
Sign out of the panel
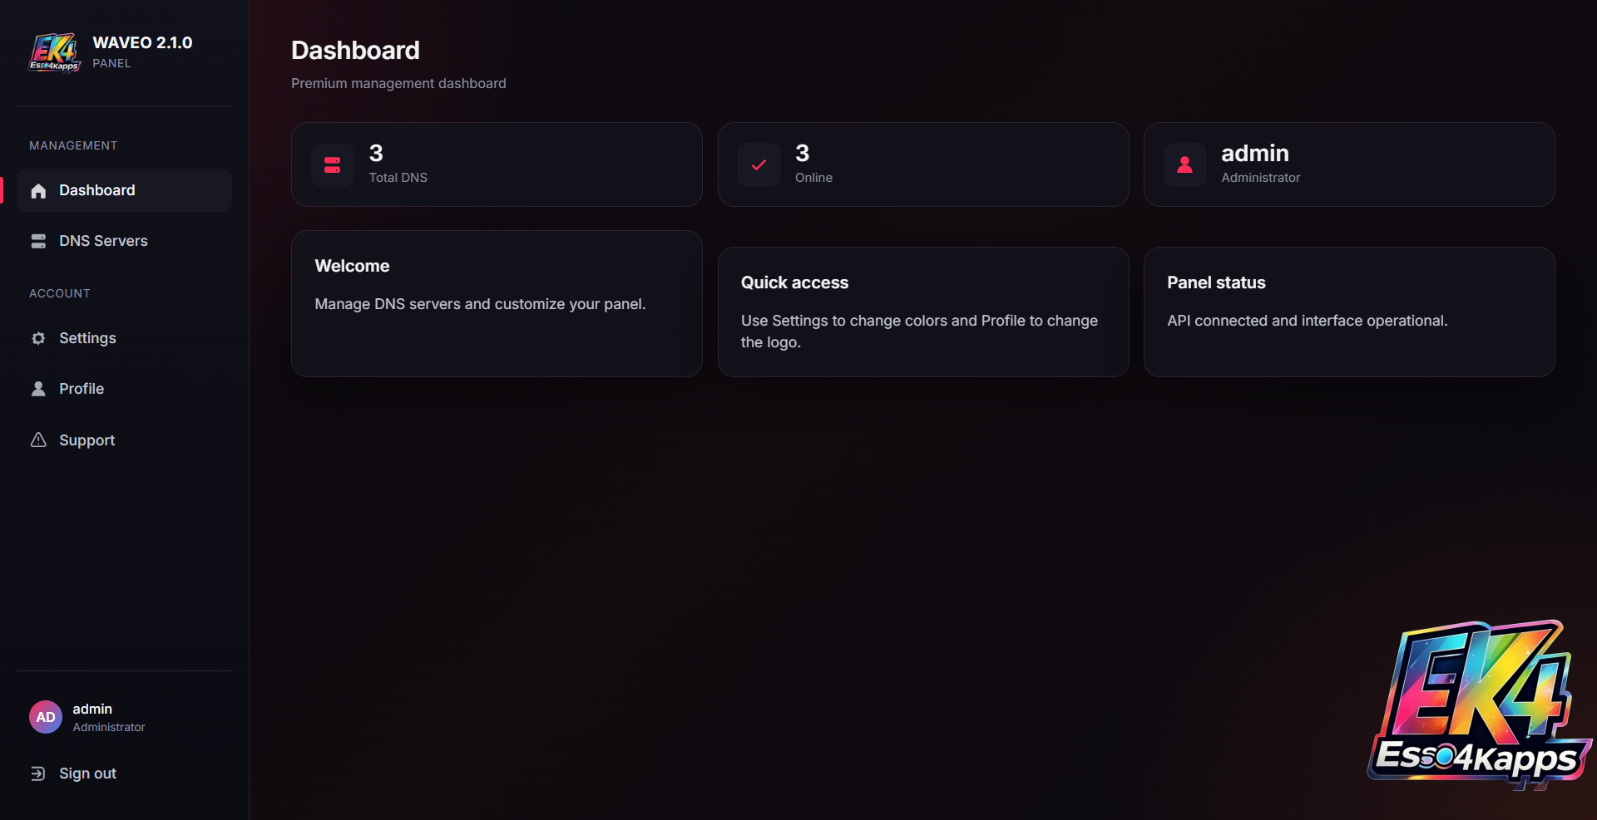point(124,773)
